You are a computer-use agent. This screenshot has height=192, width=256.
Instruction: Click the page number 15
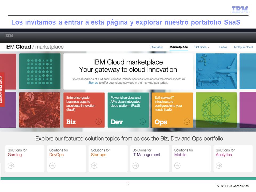[128, 183]
